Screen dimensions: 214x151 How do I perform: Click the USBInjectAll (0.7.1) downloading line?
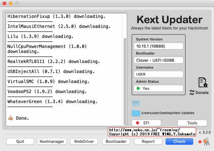pyautogui.click(x=51, y=71)
